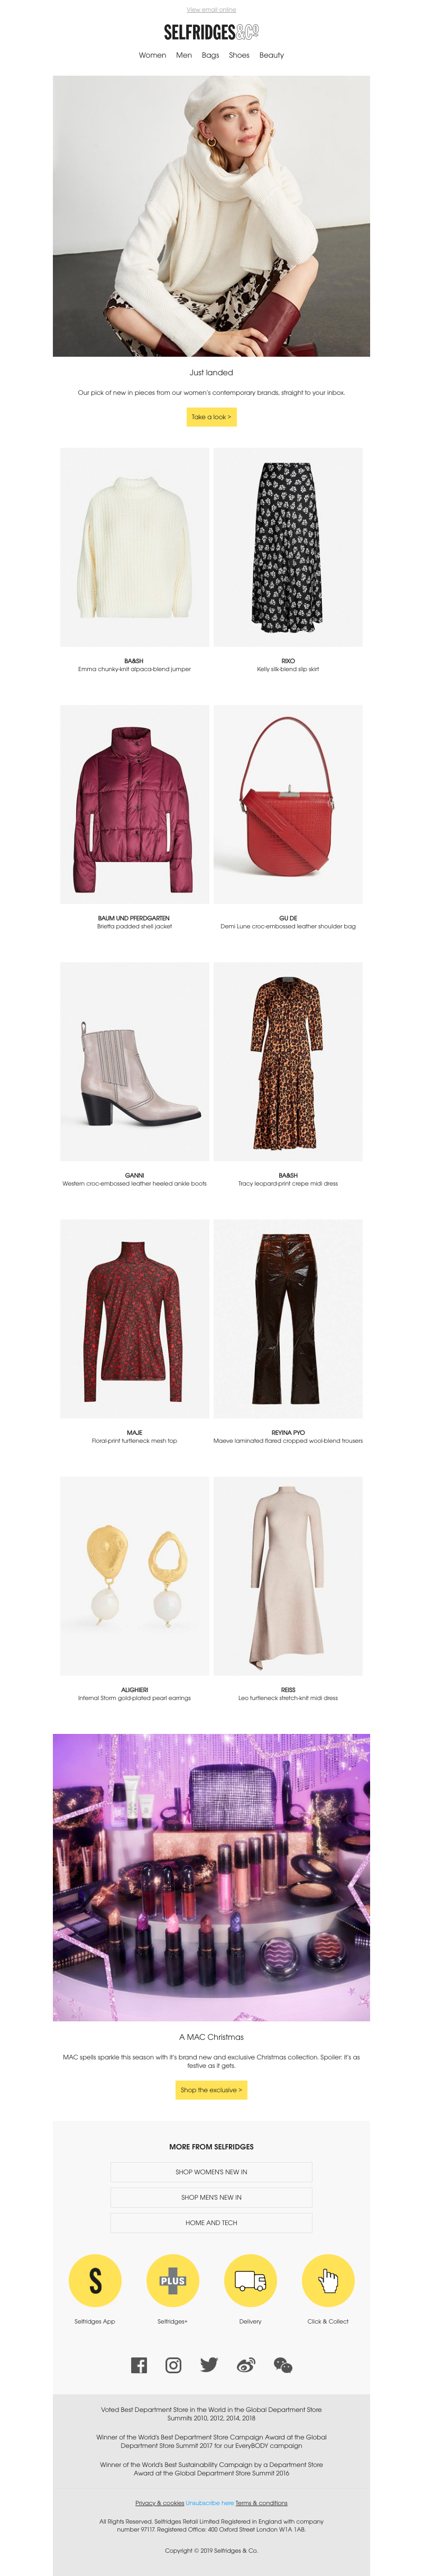Select the Click & Collect hand icon
Screen dimensions: 423x2576
(x=328, y=2280)
